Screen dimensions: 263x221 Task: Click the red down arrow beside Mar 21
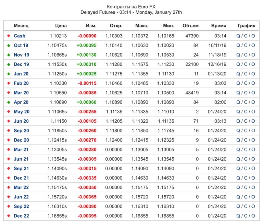(9, 149)
